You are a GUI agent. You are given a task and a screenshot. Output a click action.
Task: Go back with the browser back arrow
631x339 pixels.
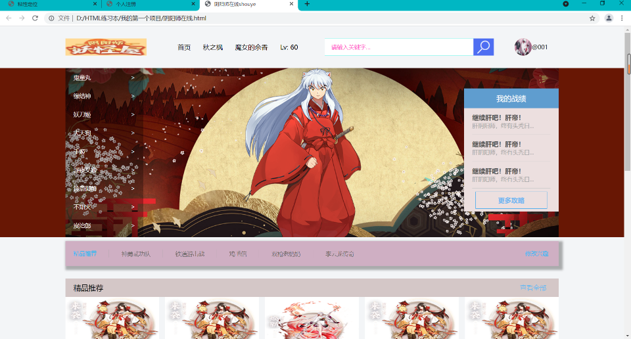9,18
